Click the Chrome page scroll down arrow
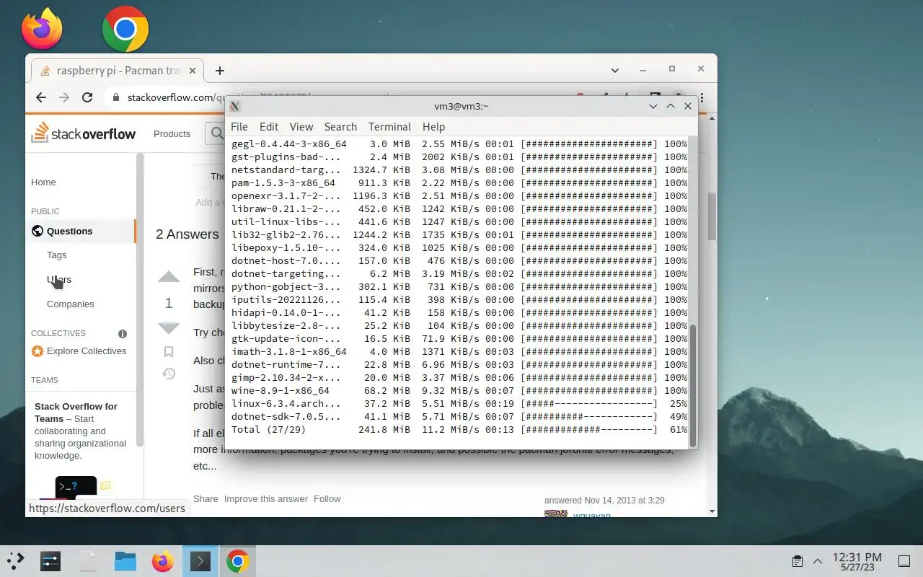Image resolution: width=923 pixels, height=577 pixels. point(712,511)
